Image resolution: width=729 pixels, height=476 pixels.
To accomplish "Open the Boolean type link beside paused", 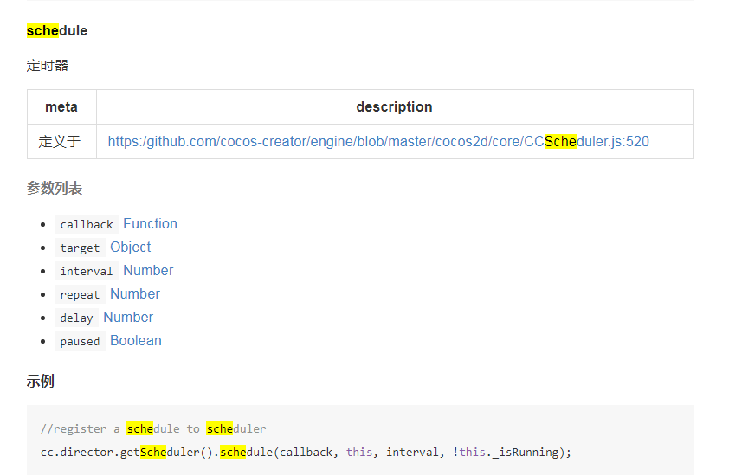I will pos(136,341).
